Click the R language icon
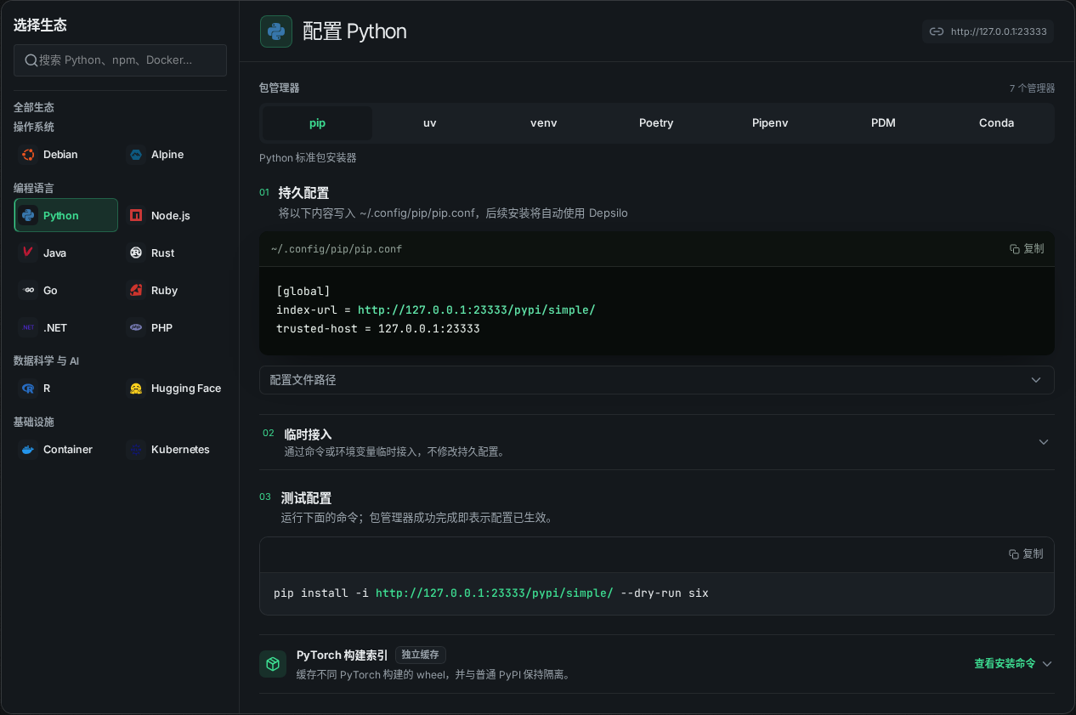Image resolution: width=1076 pixels, height=715 pixels. coord(28,389)
